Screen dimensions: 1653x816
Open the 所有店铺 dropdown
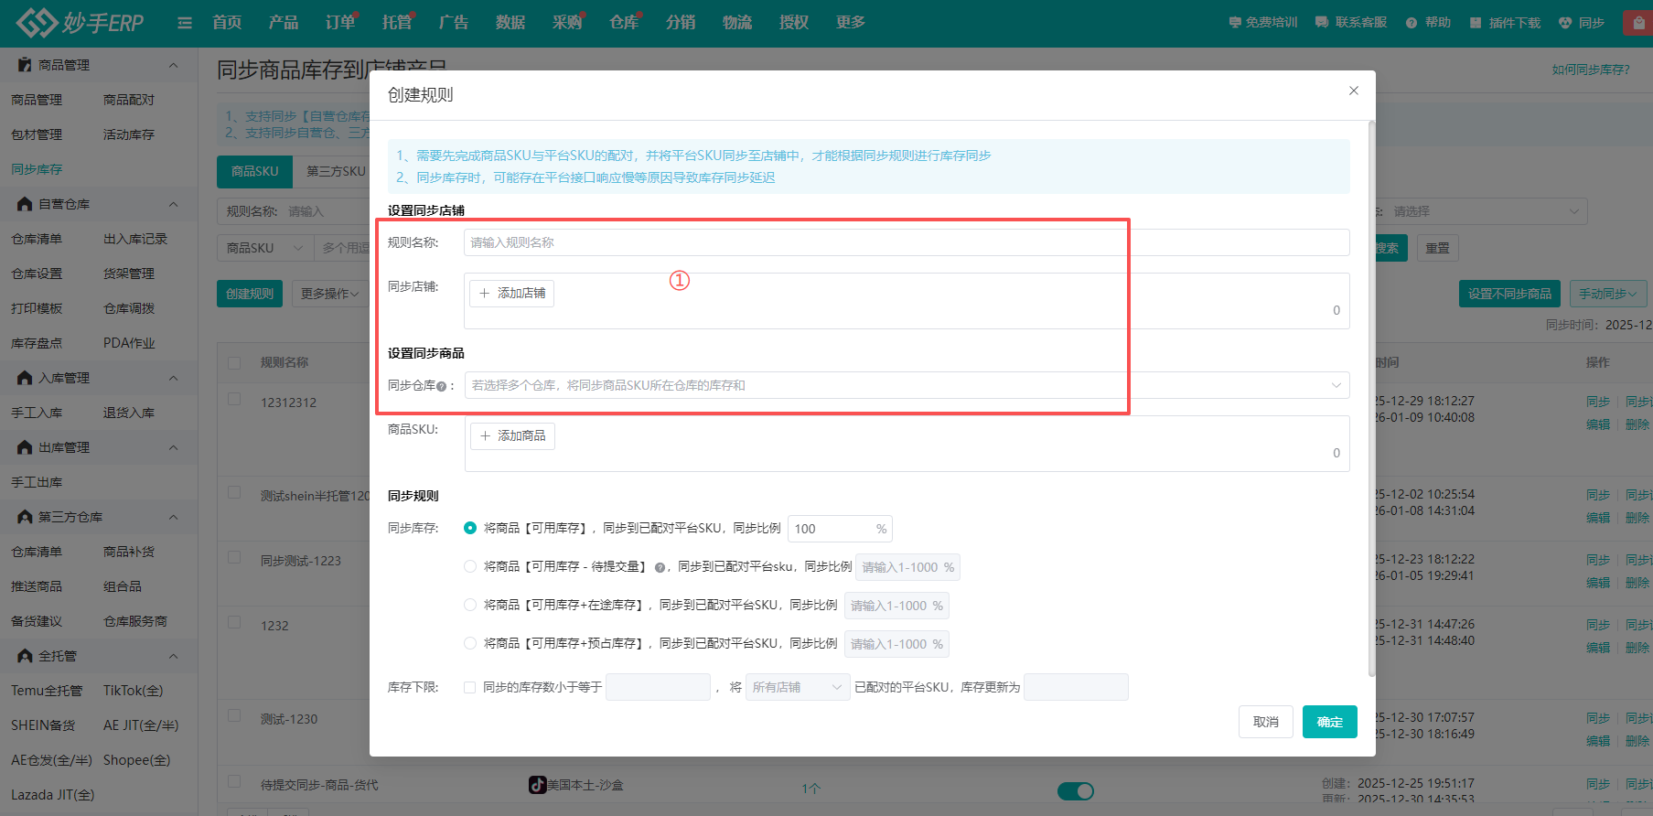[x=797, y=687]
